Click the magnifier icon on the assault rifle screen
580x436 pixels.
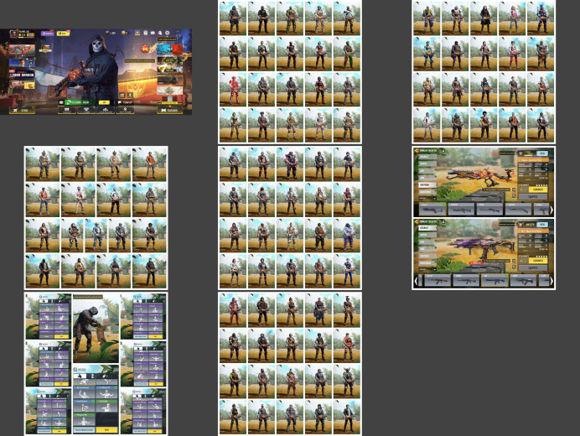point(514,267)
